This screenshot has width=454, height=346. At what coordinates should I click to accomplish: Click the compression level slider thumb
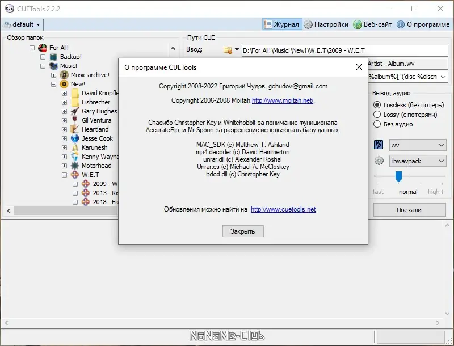point(399,176)
